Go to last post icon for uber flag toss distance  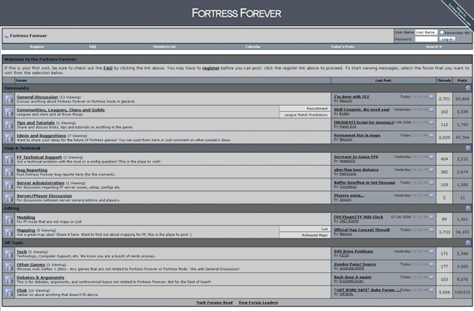click(x=431, y=170)
